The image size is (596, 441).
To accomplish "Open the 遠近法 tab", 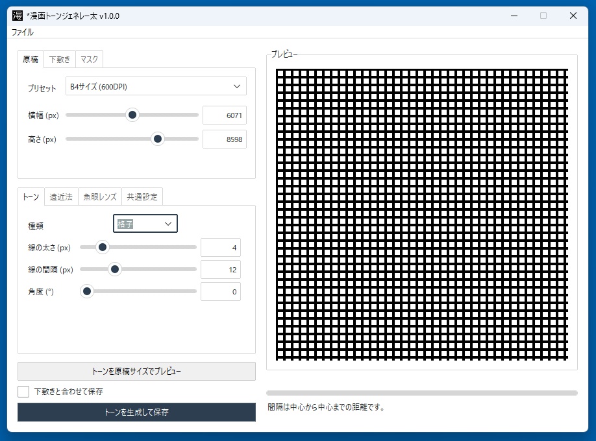I will (x=61, y=197).
